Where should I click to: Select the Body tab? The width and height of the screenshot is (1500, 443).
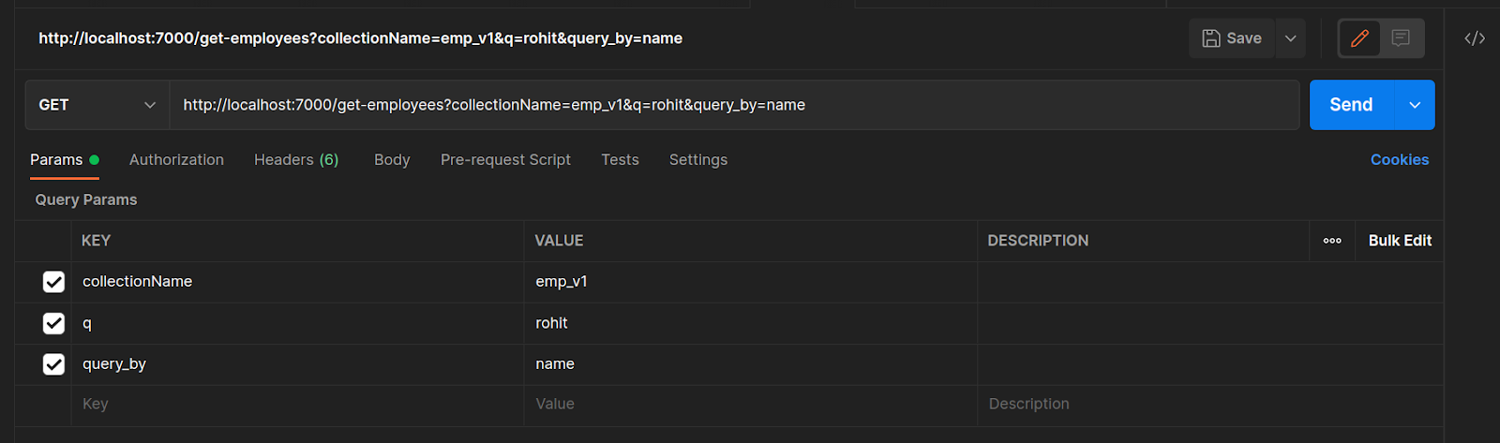pyautogui.click(x=392, y=160)
